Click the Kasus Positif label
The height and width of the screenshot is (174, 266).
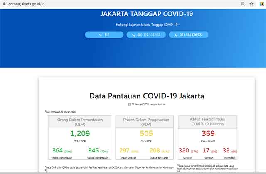point(208,141)
